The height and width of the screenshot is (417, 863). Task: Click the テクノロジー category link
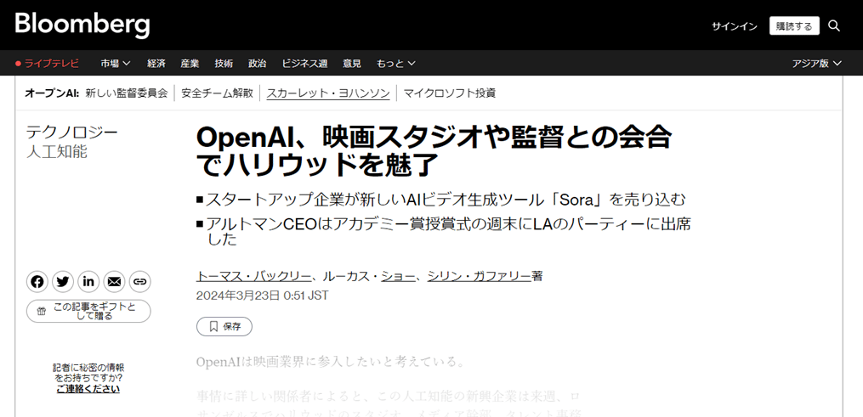pyautogui.click(x=72, y=132)
